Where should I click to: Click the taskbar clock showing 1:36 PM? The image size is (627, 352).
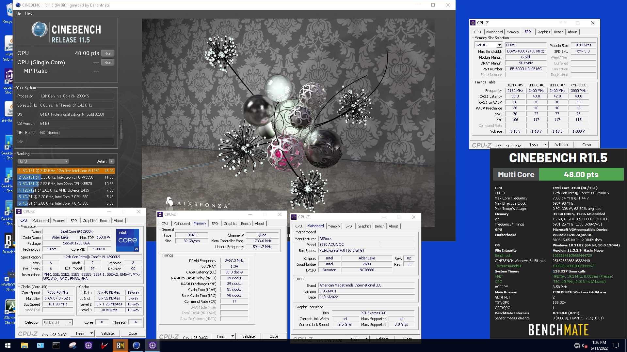point(599,345)
